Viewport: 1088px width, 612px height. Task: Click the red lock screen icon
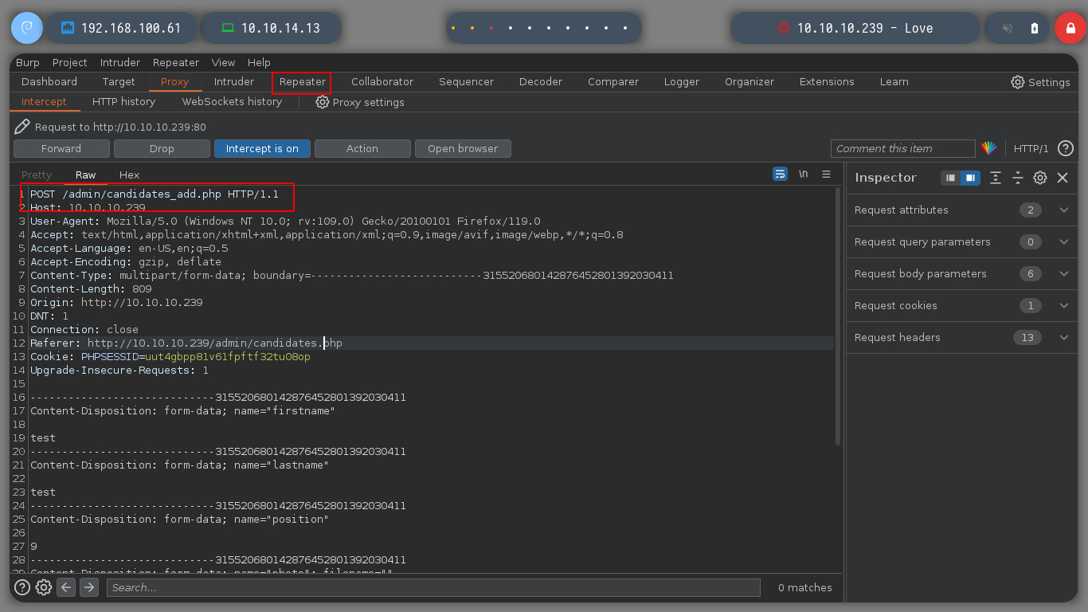1070,28
